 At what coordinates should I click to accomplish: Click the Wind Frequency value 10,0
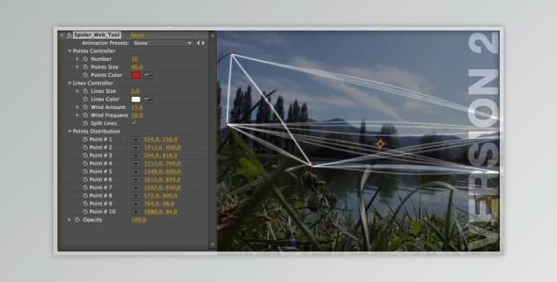pos(137,115)
